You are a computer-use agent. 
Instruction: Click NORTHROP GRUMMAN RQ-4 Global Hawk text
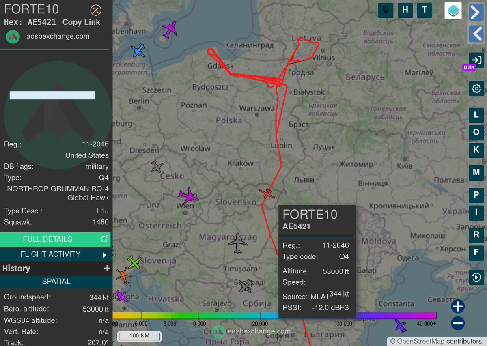click(x=58, y=193)
